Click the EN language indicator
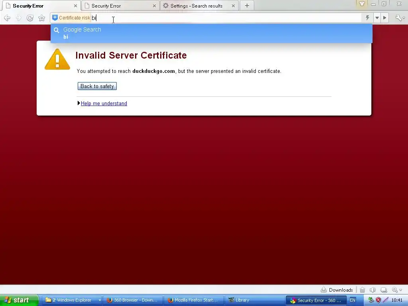Screen dimensions: 408x306 click(x=353, y=300)
